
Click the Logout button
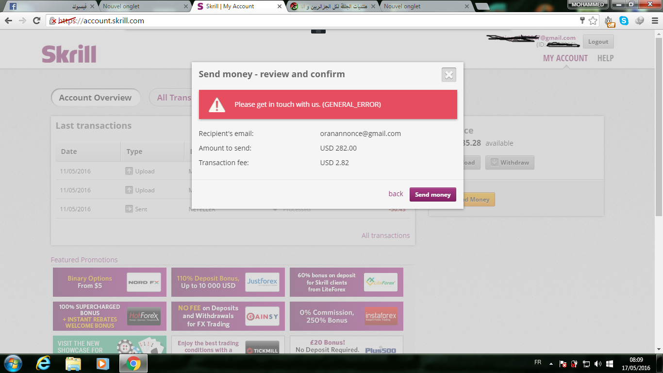tap(598, 42)
